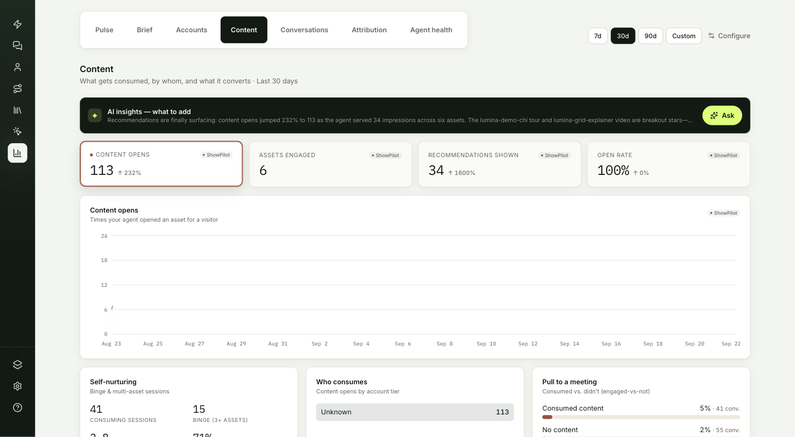Click the ShowPilot badge on the Content opens chart
The image size is (795, 437).
tap(723, 213)
